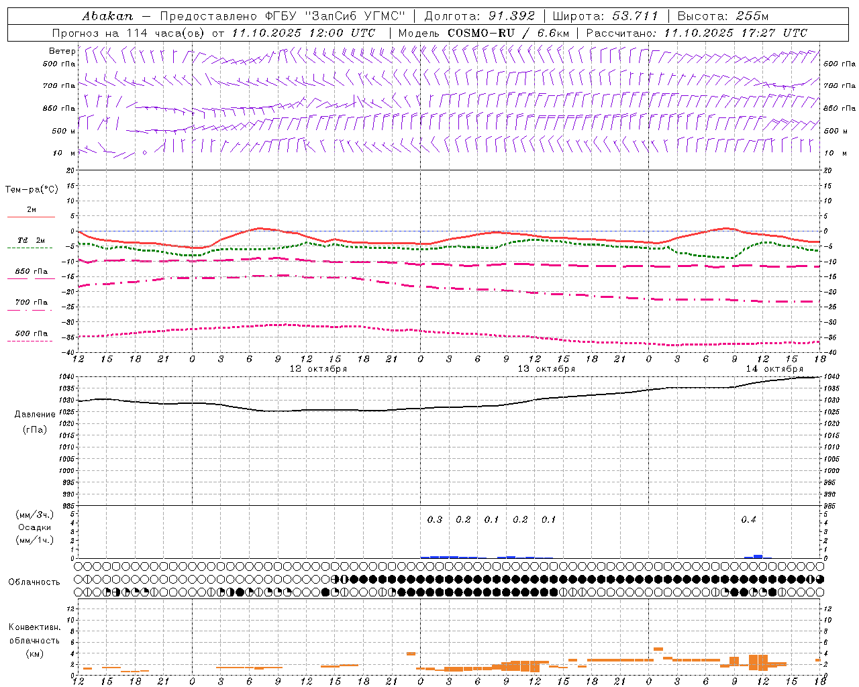Click the (гПа) unit label under Давление
This screenshot has width=859, height=687.
(35, 430)
